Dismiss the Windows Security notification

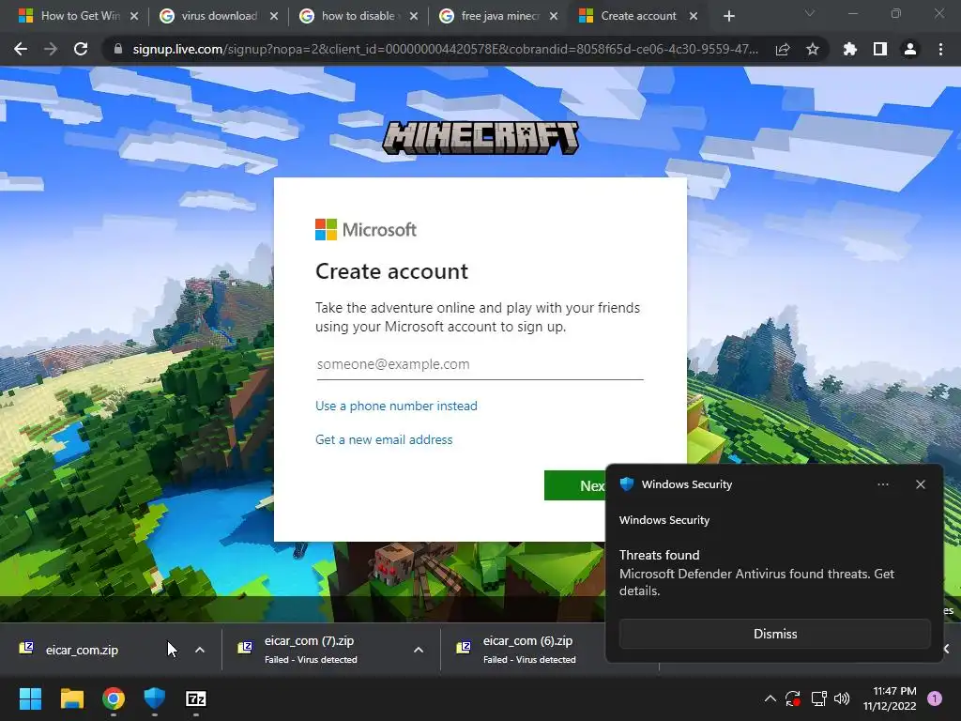[774, 634]
